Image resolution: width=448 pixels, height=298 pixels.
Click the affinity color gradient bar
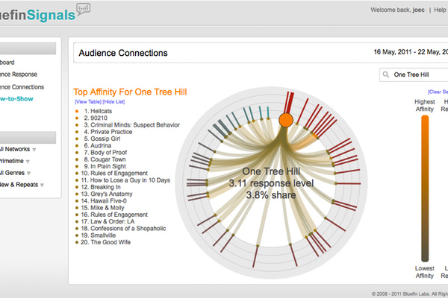tap(425, 188)
